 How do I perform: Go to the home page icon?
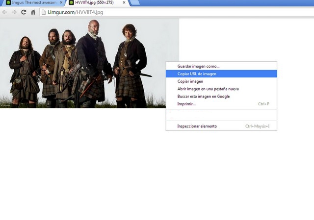click(x=33, y=12)
